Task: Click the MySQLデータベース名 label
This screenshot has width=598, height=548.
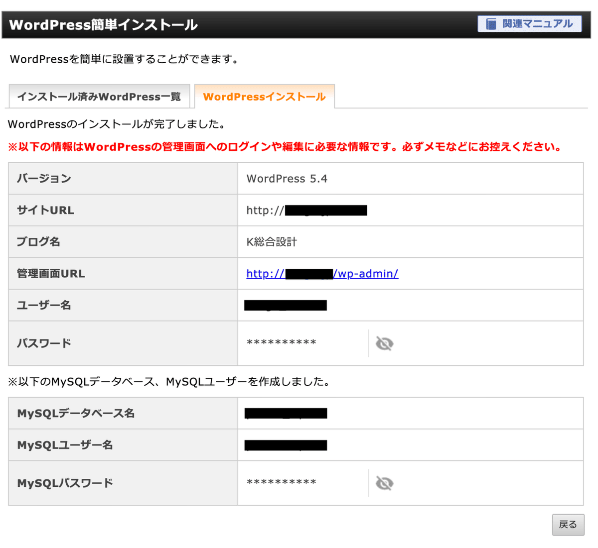Action: pos(76,414)
